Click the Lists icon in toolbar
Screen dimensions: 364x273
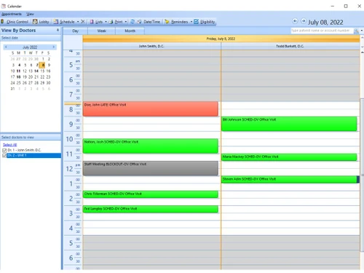[92, 22]
